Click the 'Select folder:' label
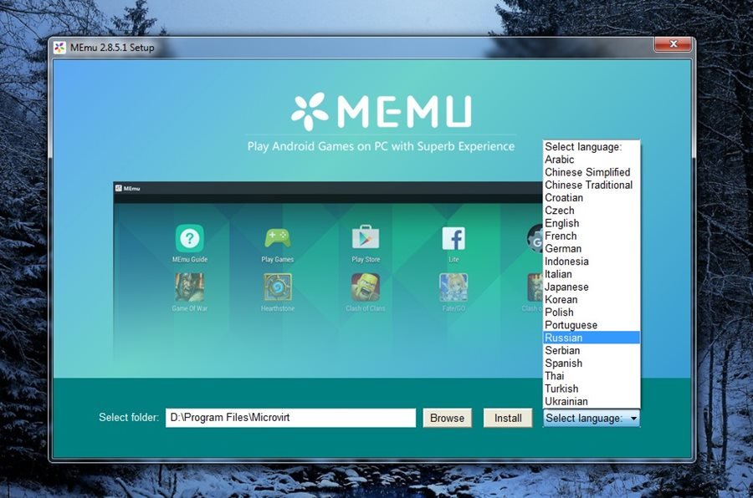 (x=129, y=418)
